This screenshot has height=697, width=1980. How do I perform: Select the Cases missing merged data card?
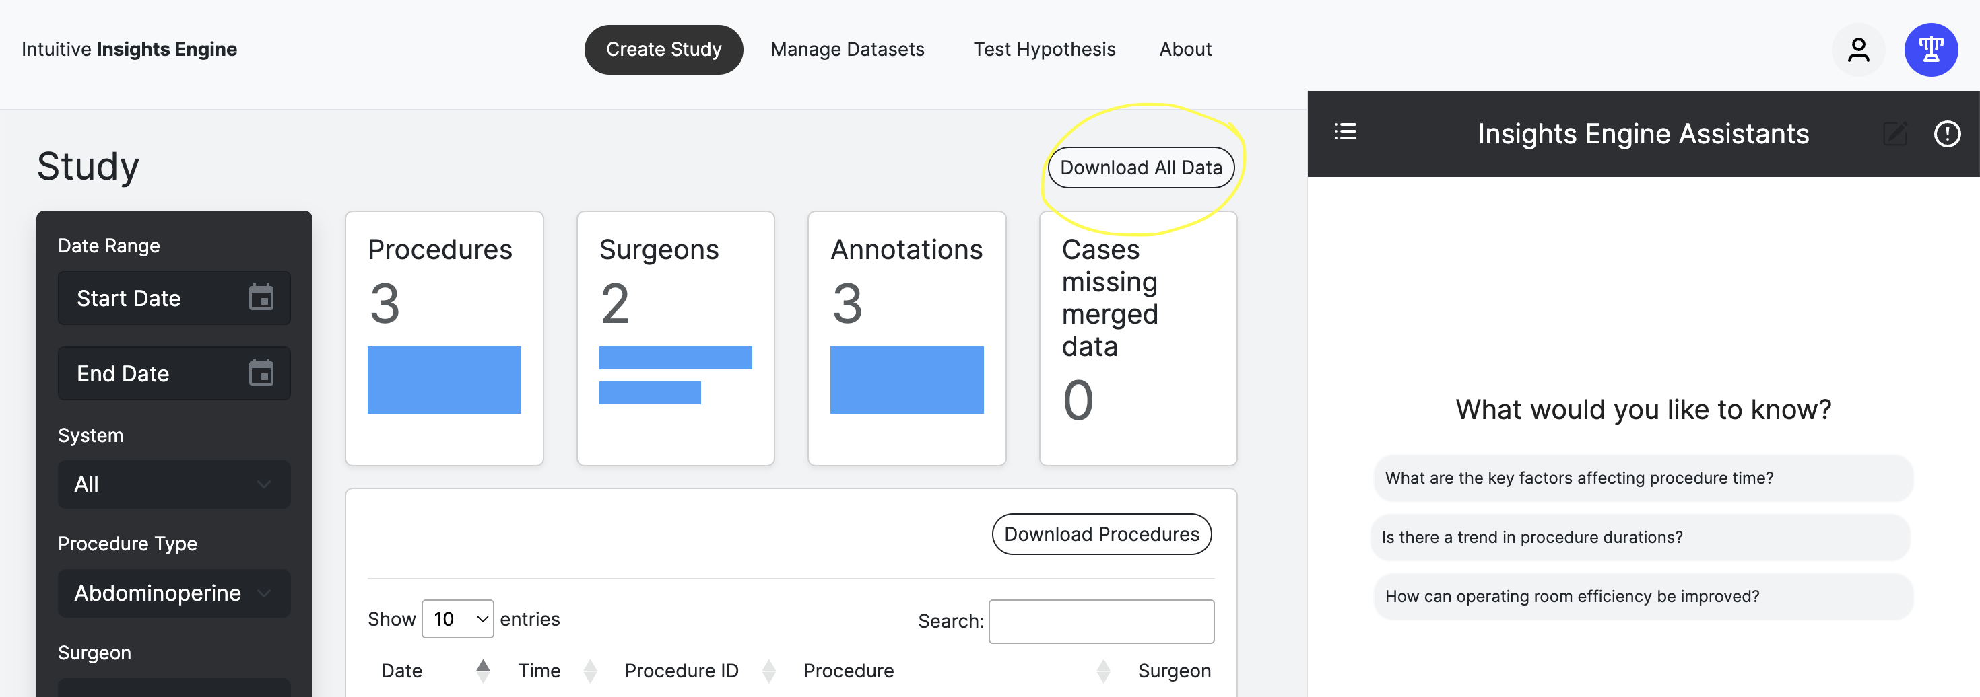(1137, 338)
